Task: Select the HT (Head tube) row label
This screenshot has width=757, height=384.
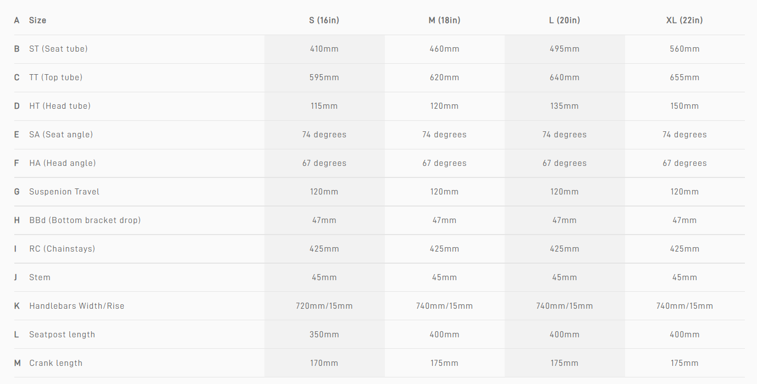Action: click(60, 106)
